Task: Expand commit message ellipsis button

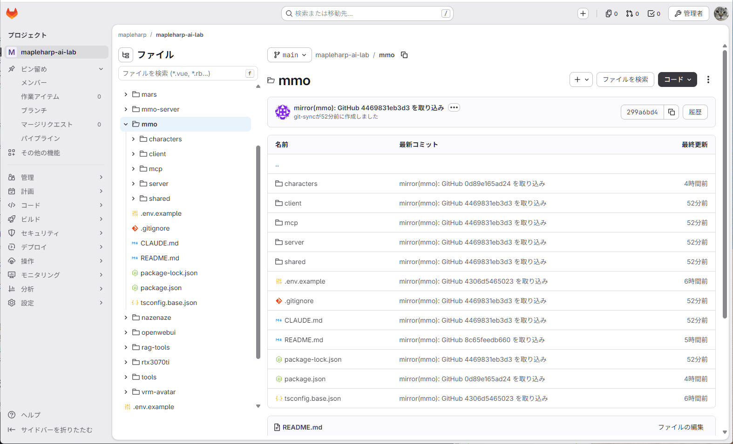Action: coord(454,107)
